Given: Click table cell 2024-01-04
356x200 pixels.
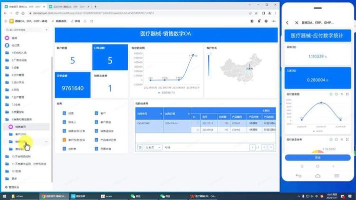Looking at the screenshot, I should tap(177, 126).
